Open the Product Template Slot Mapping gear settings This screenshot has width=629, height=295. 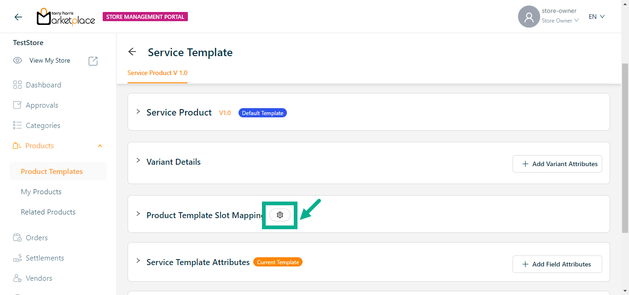tap(280, 215)
